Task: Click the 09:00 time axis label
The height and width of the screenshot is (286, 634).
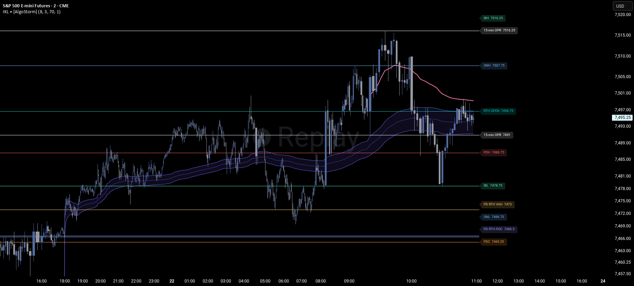Action: (349, 281)
